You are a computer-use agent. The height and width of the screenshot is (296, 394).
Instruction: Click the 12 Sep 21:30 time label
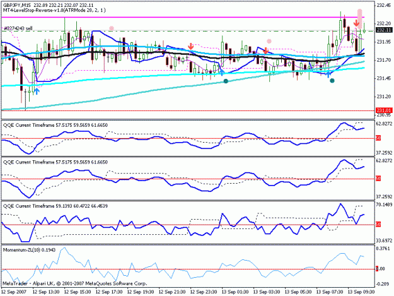pos(172,292)
